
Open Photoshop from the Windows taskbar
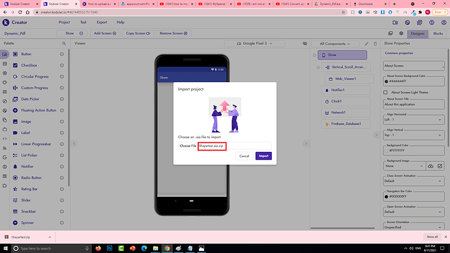coord(110,248)
